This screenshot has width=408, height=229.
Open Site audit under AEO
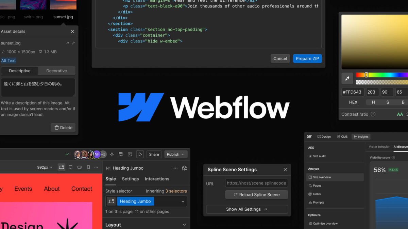pos(317,156)
